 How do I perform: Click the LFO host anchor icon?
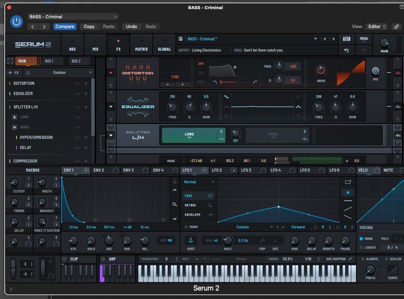point(190,240)
